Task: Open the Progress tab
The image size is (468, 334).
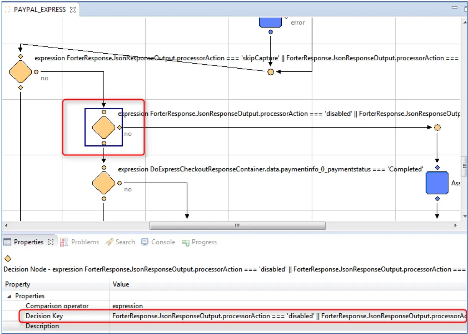Action: coord(199,242)
